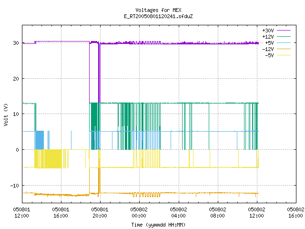The image size is (305, 229).
Task: Click the solid yellow -5V block before 16:00
Action: pyautogui.click(x=53, y=159)
